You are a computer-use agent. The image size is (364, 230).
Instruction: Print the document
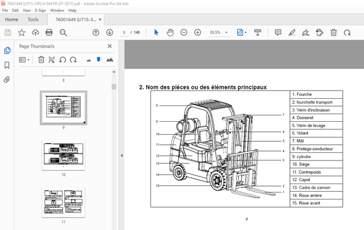(x=49, y=32)
